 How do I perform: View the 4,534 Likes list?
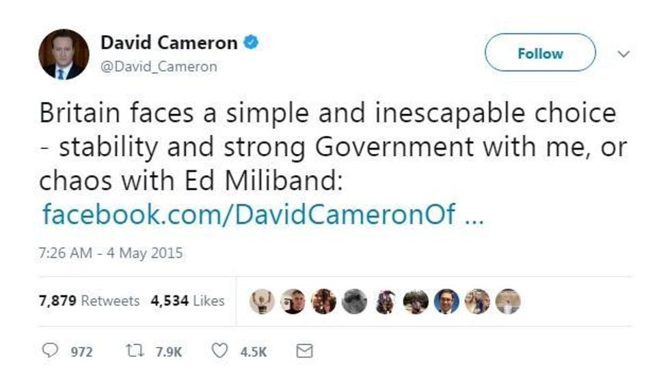(188, 301)
